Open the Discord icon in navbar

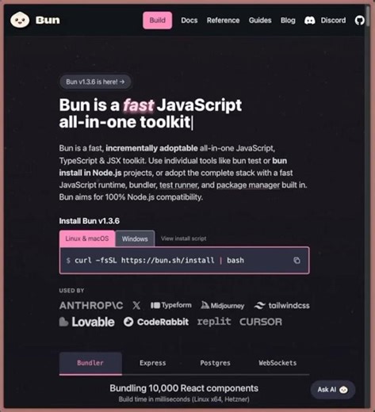point(309,21)
